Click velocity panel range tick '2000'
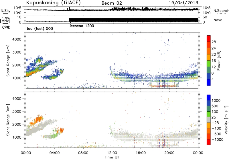 (x=17, y=124)
